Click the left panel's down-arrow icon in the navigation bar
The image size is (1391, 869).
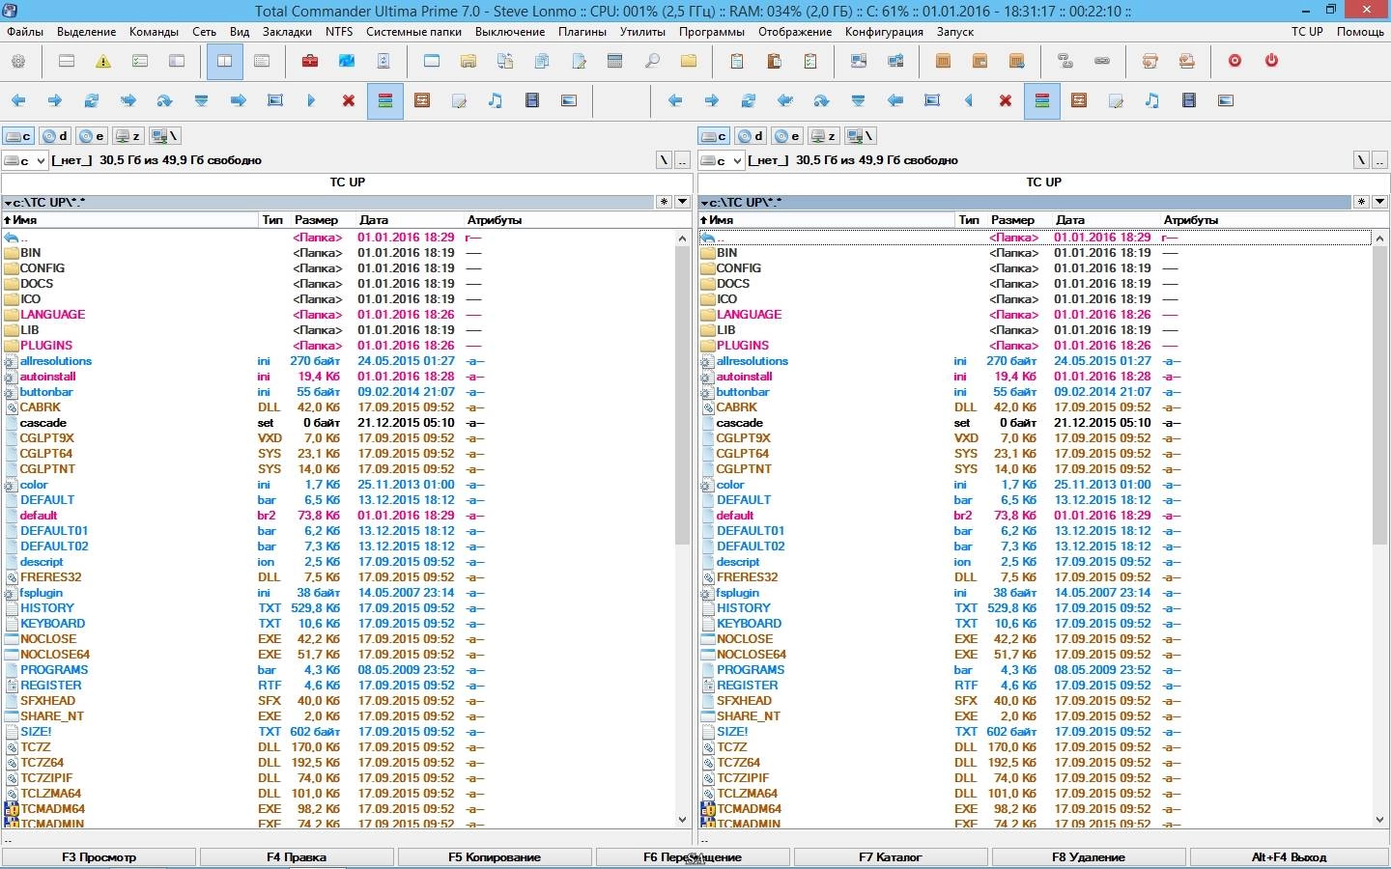pyautogui.click(x=202, y=100)
